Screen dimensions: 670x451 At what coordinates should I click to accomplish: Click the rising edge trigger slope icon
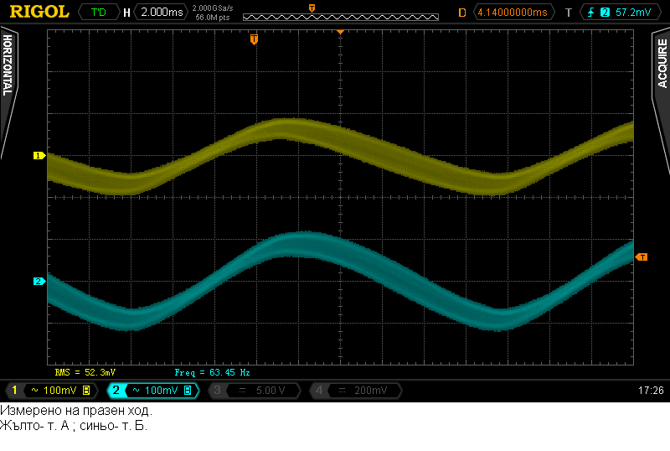591,13
